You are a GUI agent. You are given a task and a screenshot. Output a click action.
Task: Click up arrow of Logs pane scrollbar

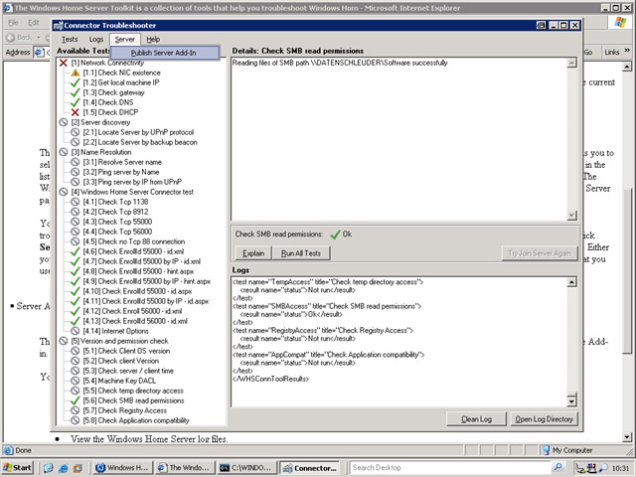[572, 282]
